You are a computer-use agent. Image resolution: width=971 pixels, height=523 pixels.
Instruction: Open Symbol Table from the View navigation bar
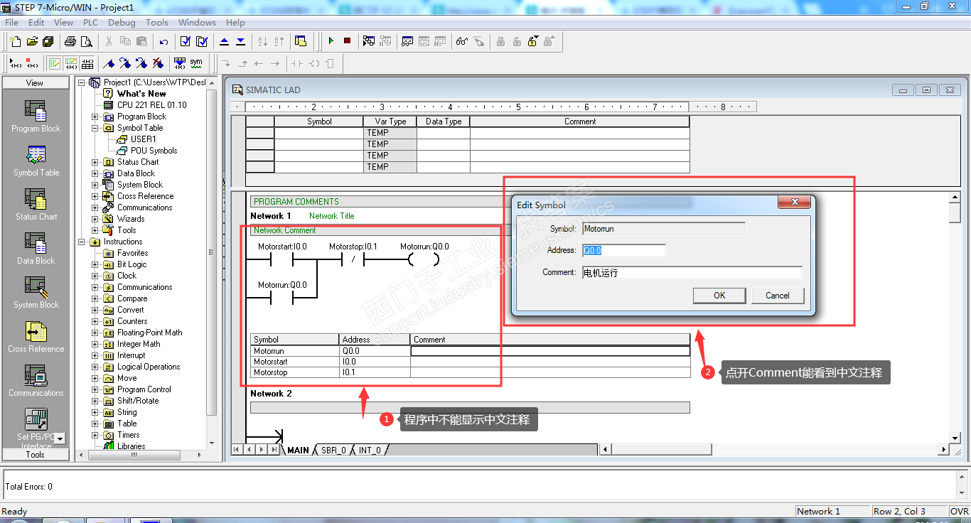(36, 161)
